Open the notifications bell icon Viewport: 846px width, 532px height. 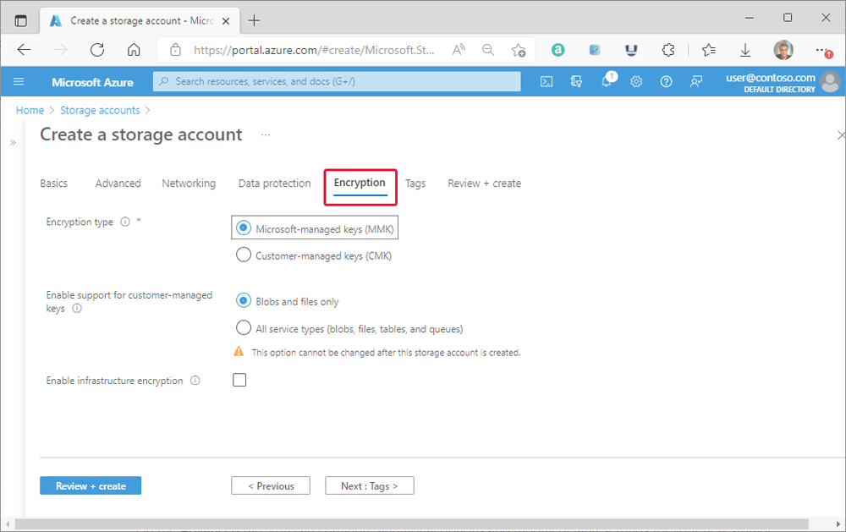click(607, 81)
